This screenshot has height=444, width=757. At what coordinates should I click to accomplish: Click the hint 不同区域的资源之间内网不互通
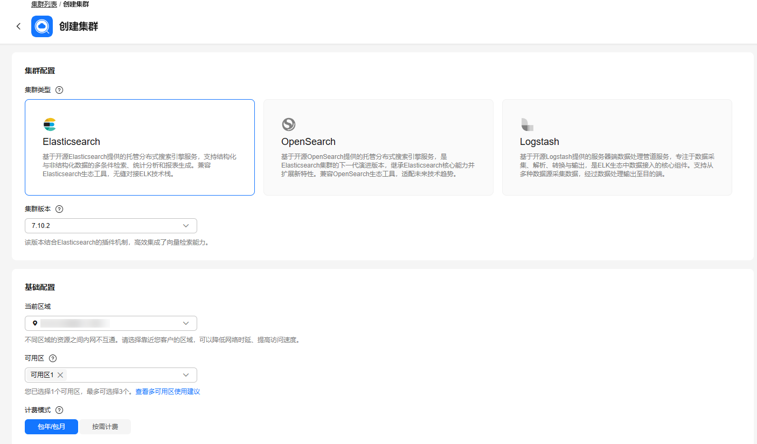162,340
